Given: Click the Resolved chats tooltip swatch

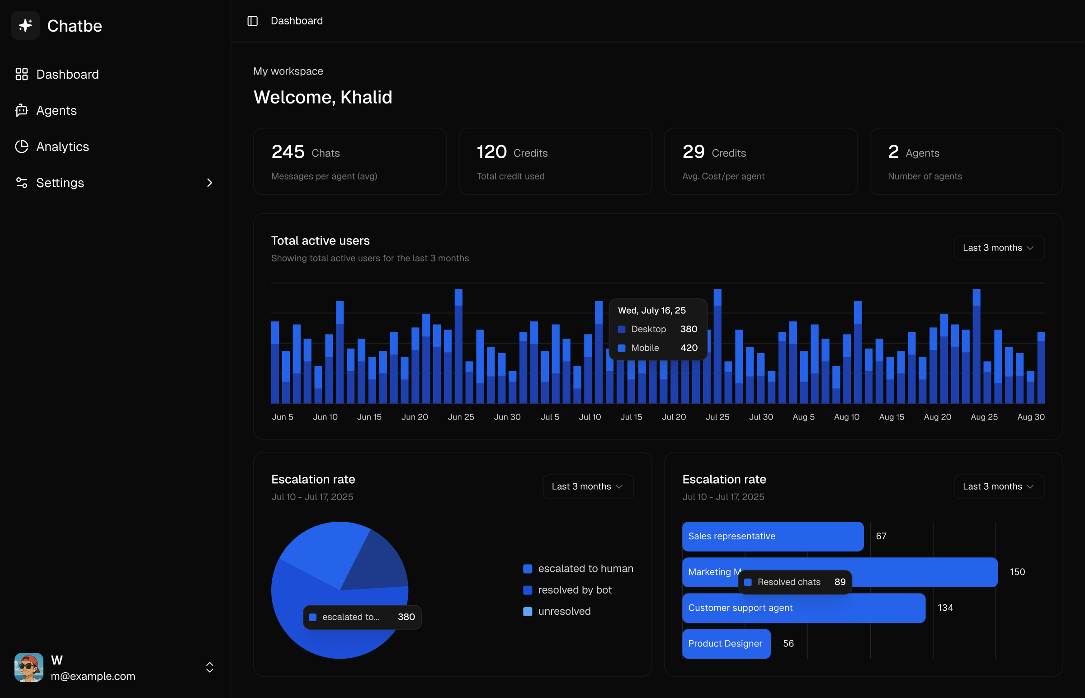Looking at the screenshot, I should coord(748,582).
